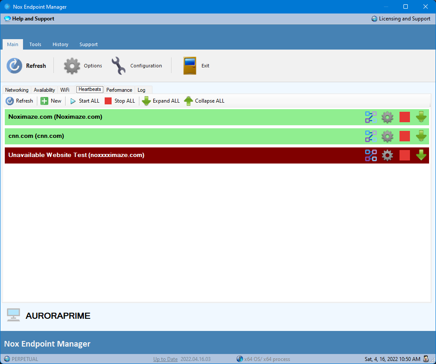This screenshot has width=436, height=364.
Task: Click the user icon in status bar
Action: pos(426,359)
